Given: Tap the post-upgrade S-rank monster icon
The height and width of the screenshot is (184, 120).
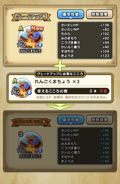Looking at the screenshot, I should 30,143.
